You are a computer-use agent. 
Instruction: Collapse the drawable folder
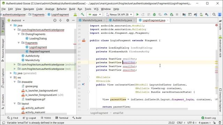15,82
